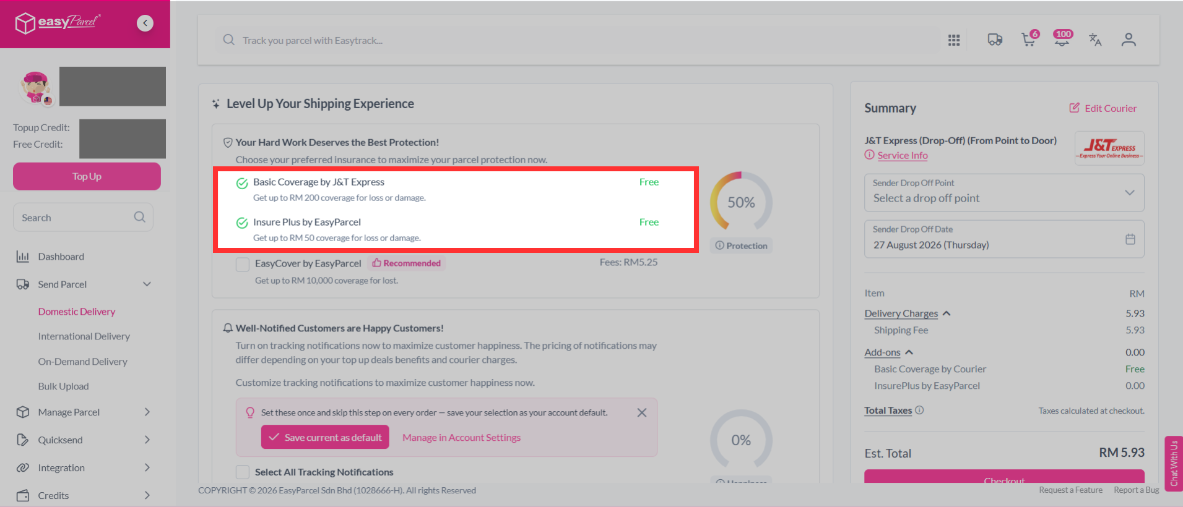The image size is (1183, 507).
Task: Click the Dashboard chart icon
Action: [23, 257]
